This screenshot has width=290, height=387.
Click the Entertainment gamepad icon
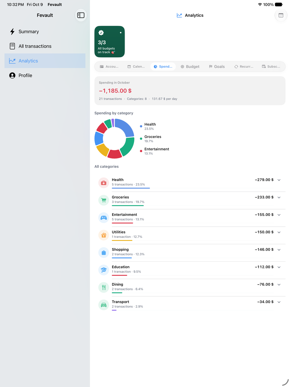(104, 217)
